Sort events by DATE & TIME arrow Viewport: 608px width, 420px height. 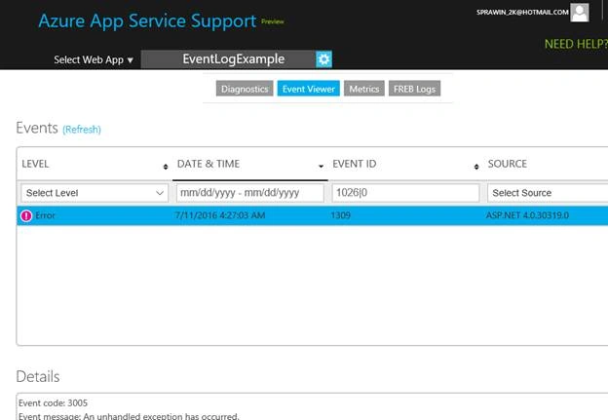[322, 166]
